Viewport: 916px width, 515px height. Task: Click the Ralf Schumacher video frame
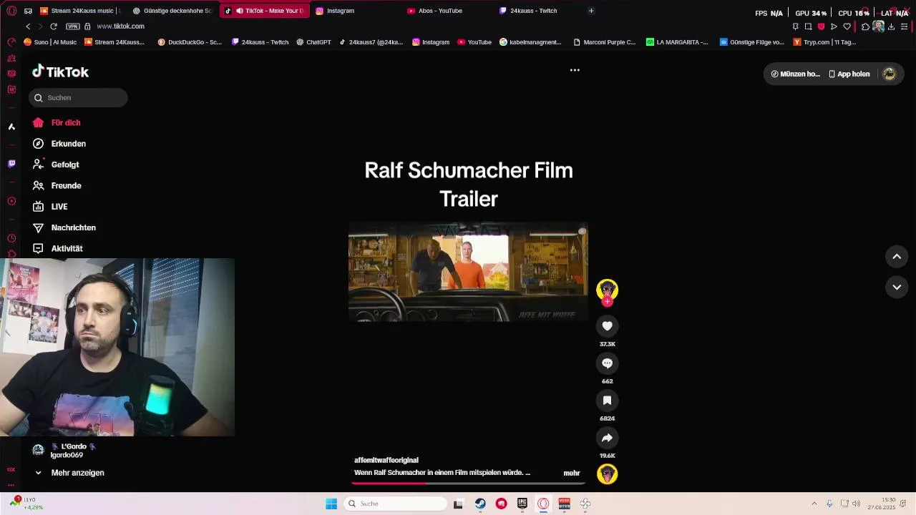(468, 272)
